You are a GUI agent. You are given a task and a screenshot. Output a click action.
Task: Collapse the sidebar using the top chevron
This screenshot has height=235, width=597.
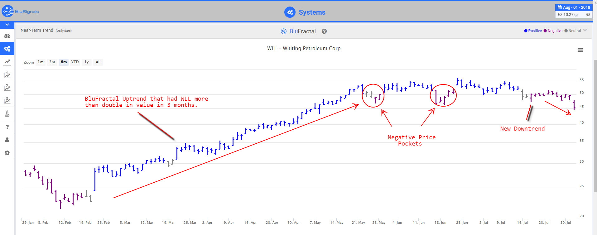(7, 25)
